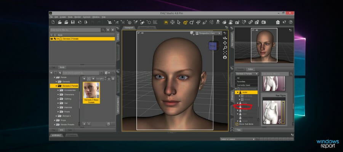Expand Genesis 2 Female node in Scene

click(x=58, y=39)
